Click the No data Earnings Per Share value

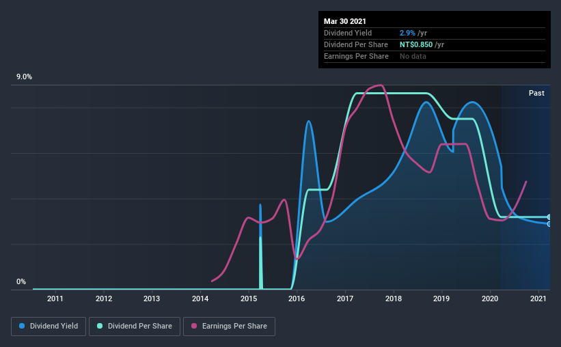[x=413, y=56]
